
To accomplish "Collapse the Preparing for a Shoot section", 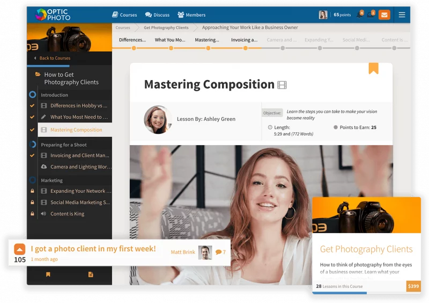I will [33, 145].
